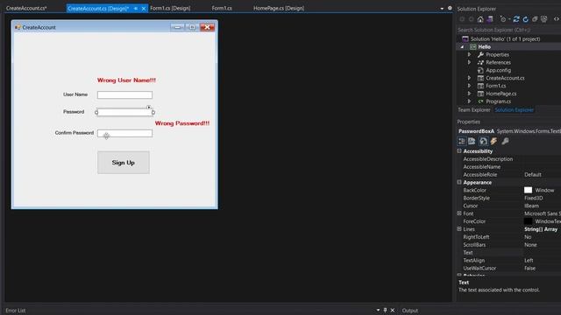The height and width of the screenshot is (315, 561).
Task: Expand the References node
Action: [x=470, y=62]
